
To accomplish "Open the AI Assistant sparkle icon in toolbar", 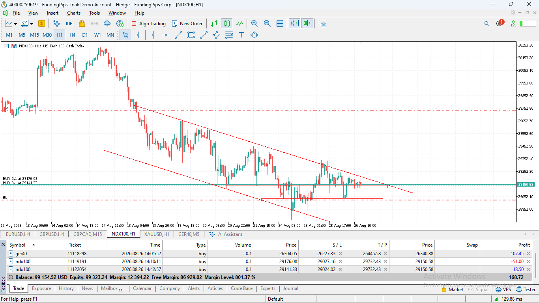I will click(x=56, y=24).
